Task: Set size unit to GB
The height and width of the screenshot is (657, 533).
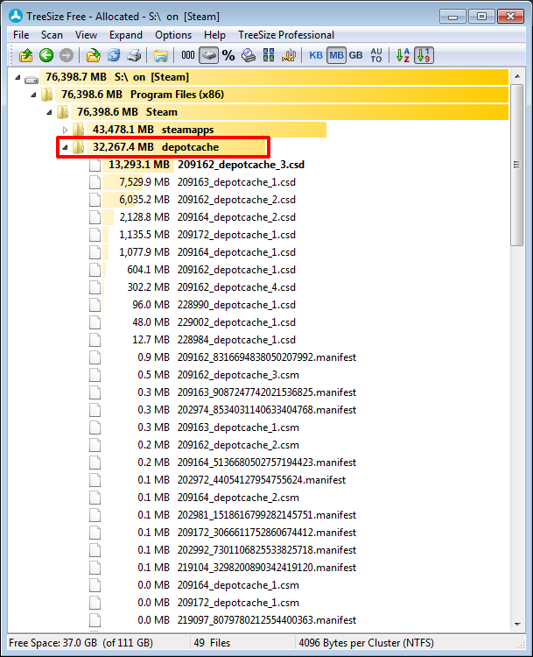Action: pyautogui.click(x=356, y=55)
